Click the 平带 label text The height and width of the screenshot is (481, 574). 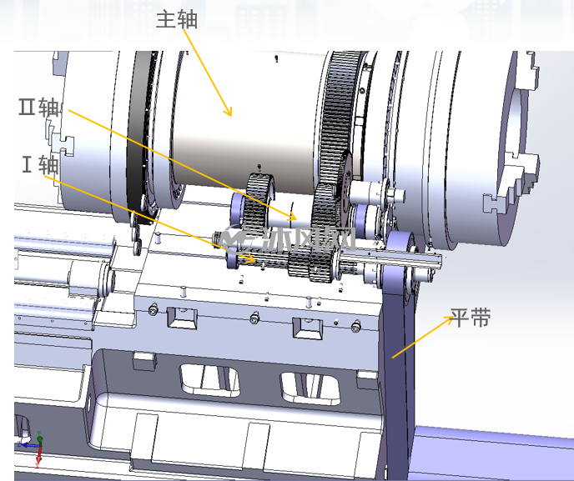(x=471, y=317)
